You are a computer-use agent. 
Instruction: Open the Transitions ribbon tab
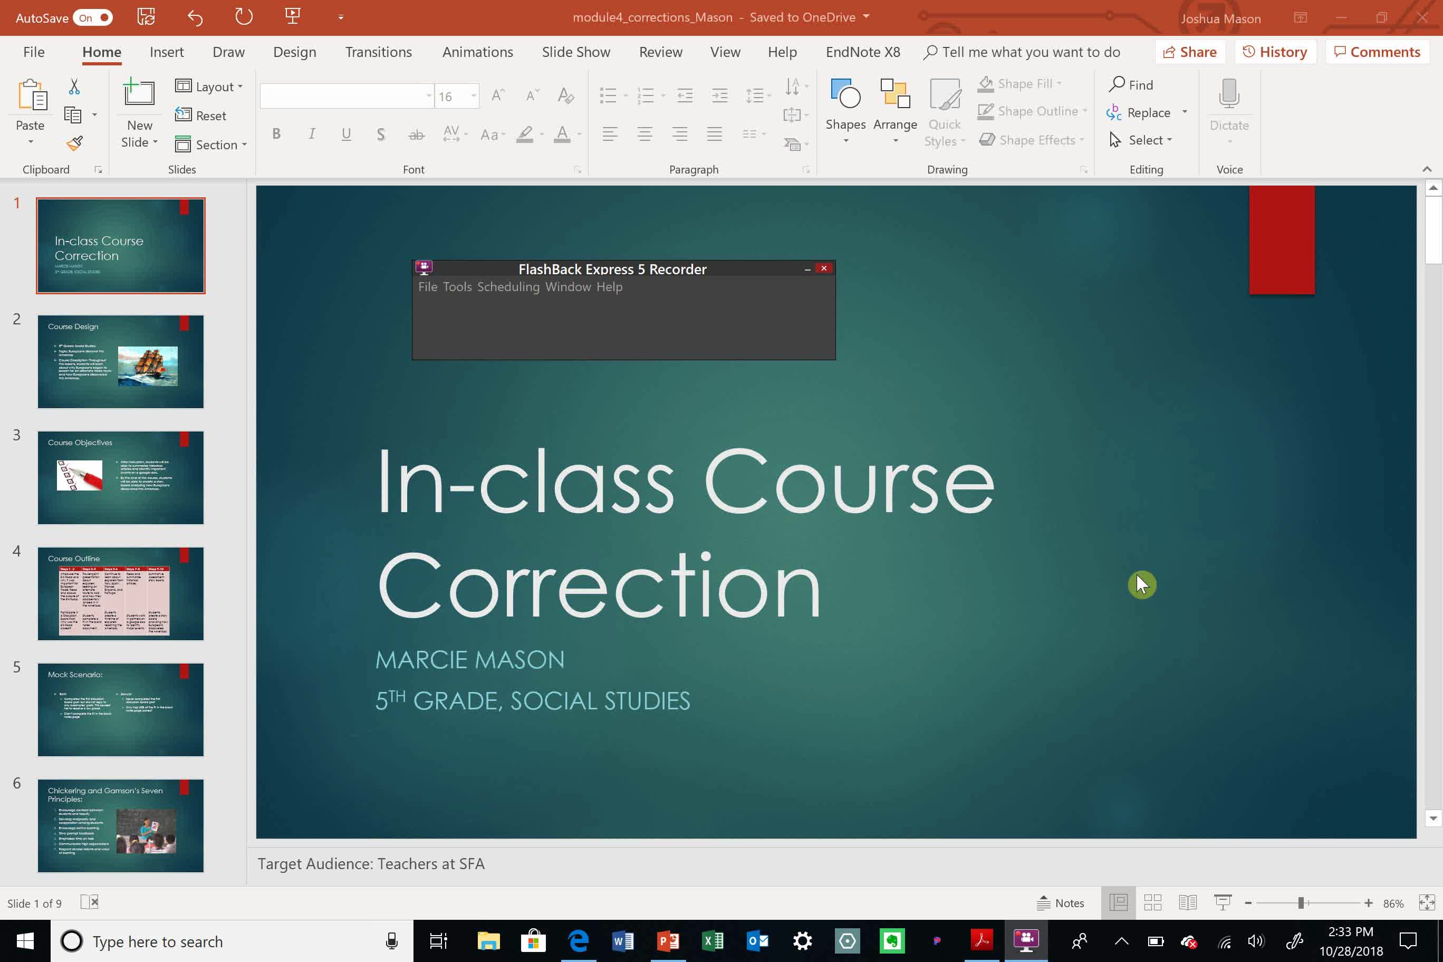click(x=378, y=52)
